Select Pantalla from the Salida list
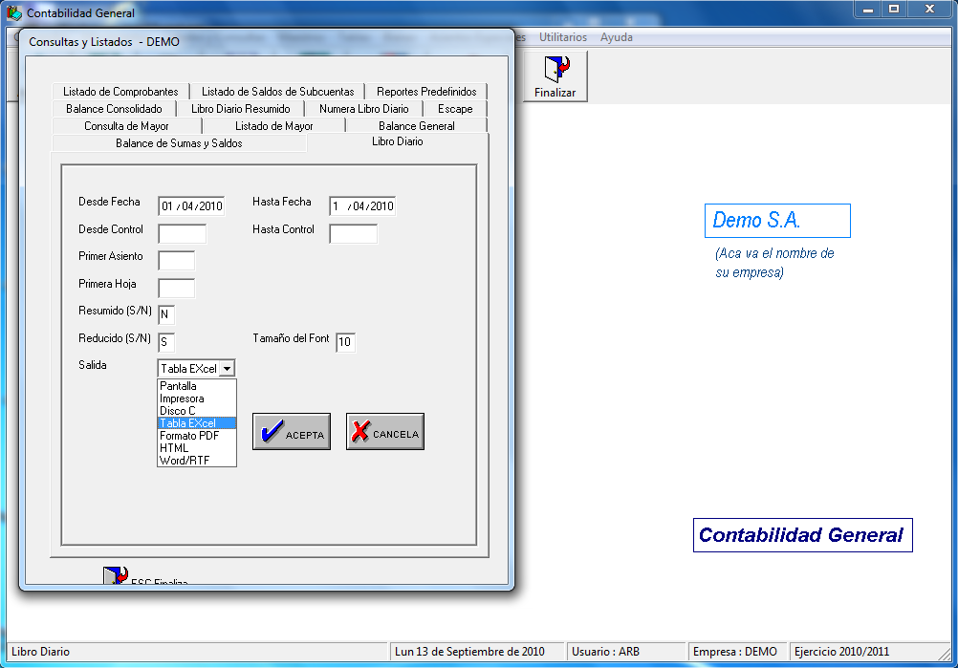 point(179,386)
